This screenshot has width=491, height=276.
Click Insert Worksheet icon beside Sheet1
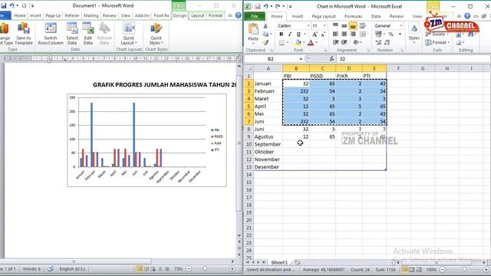pos(297,262)
